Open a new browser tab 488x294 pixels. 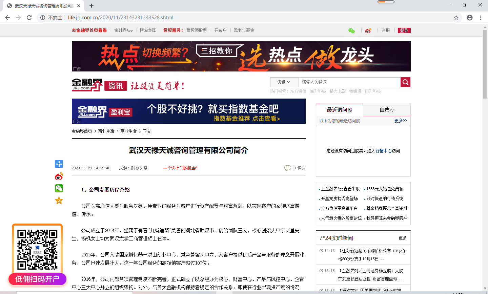(91, 6)
